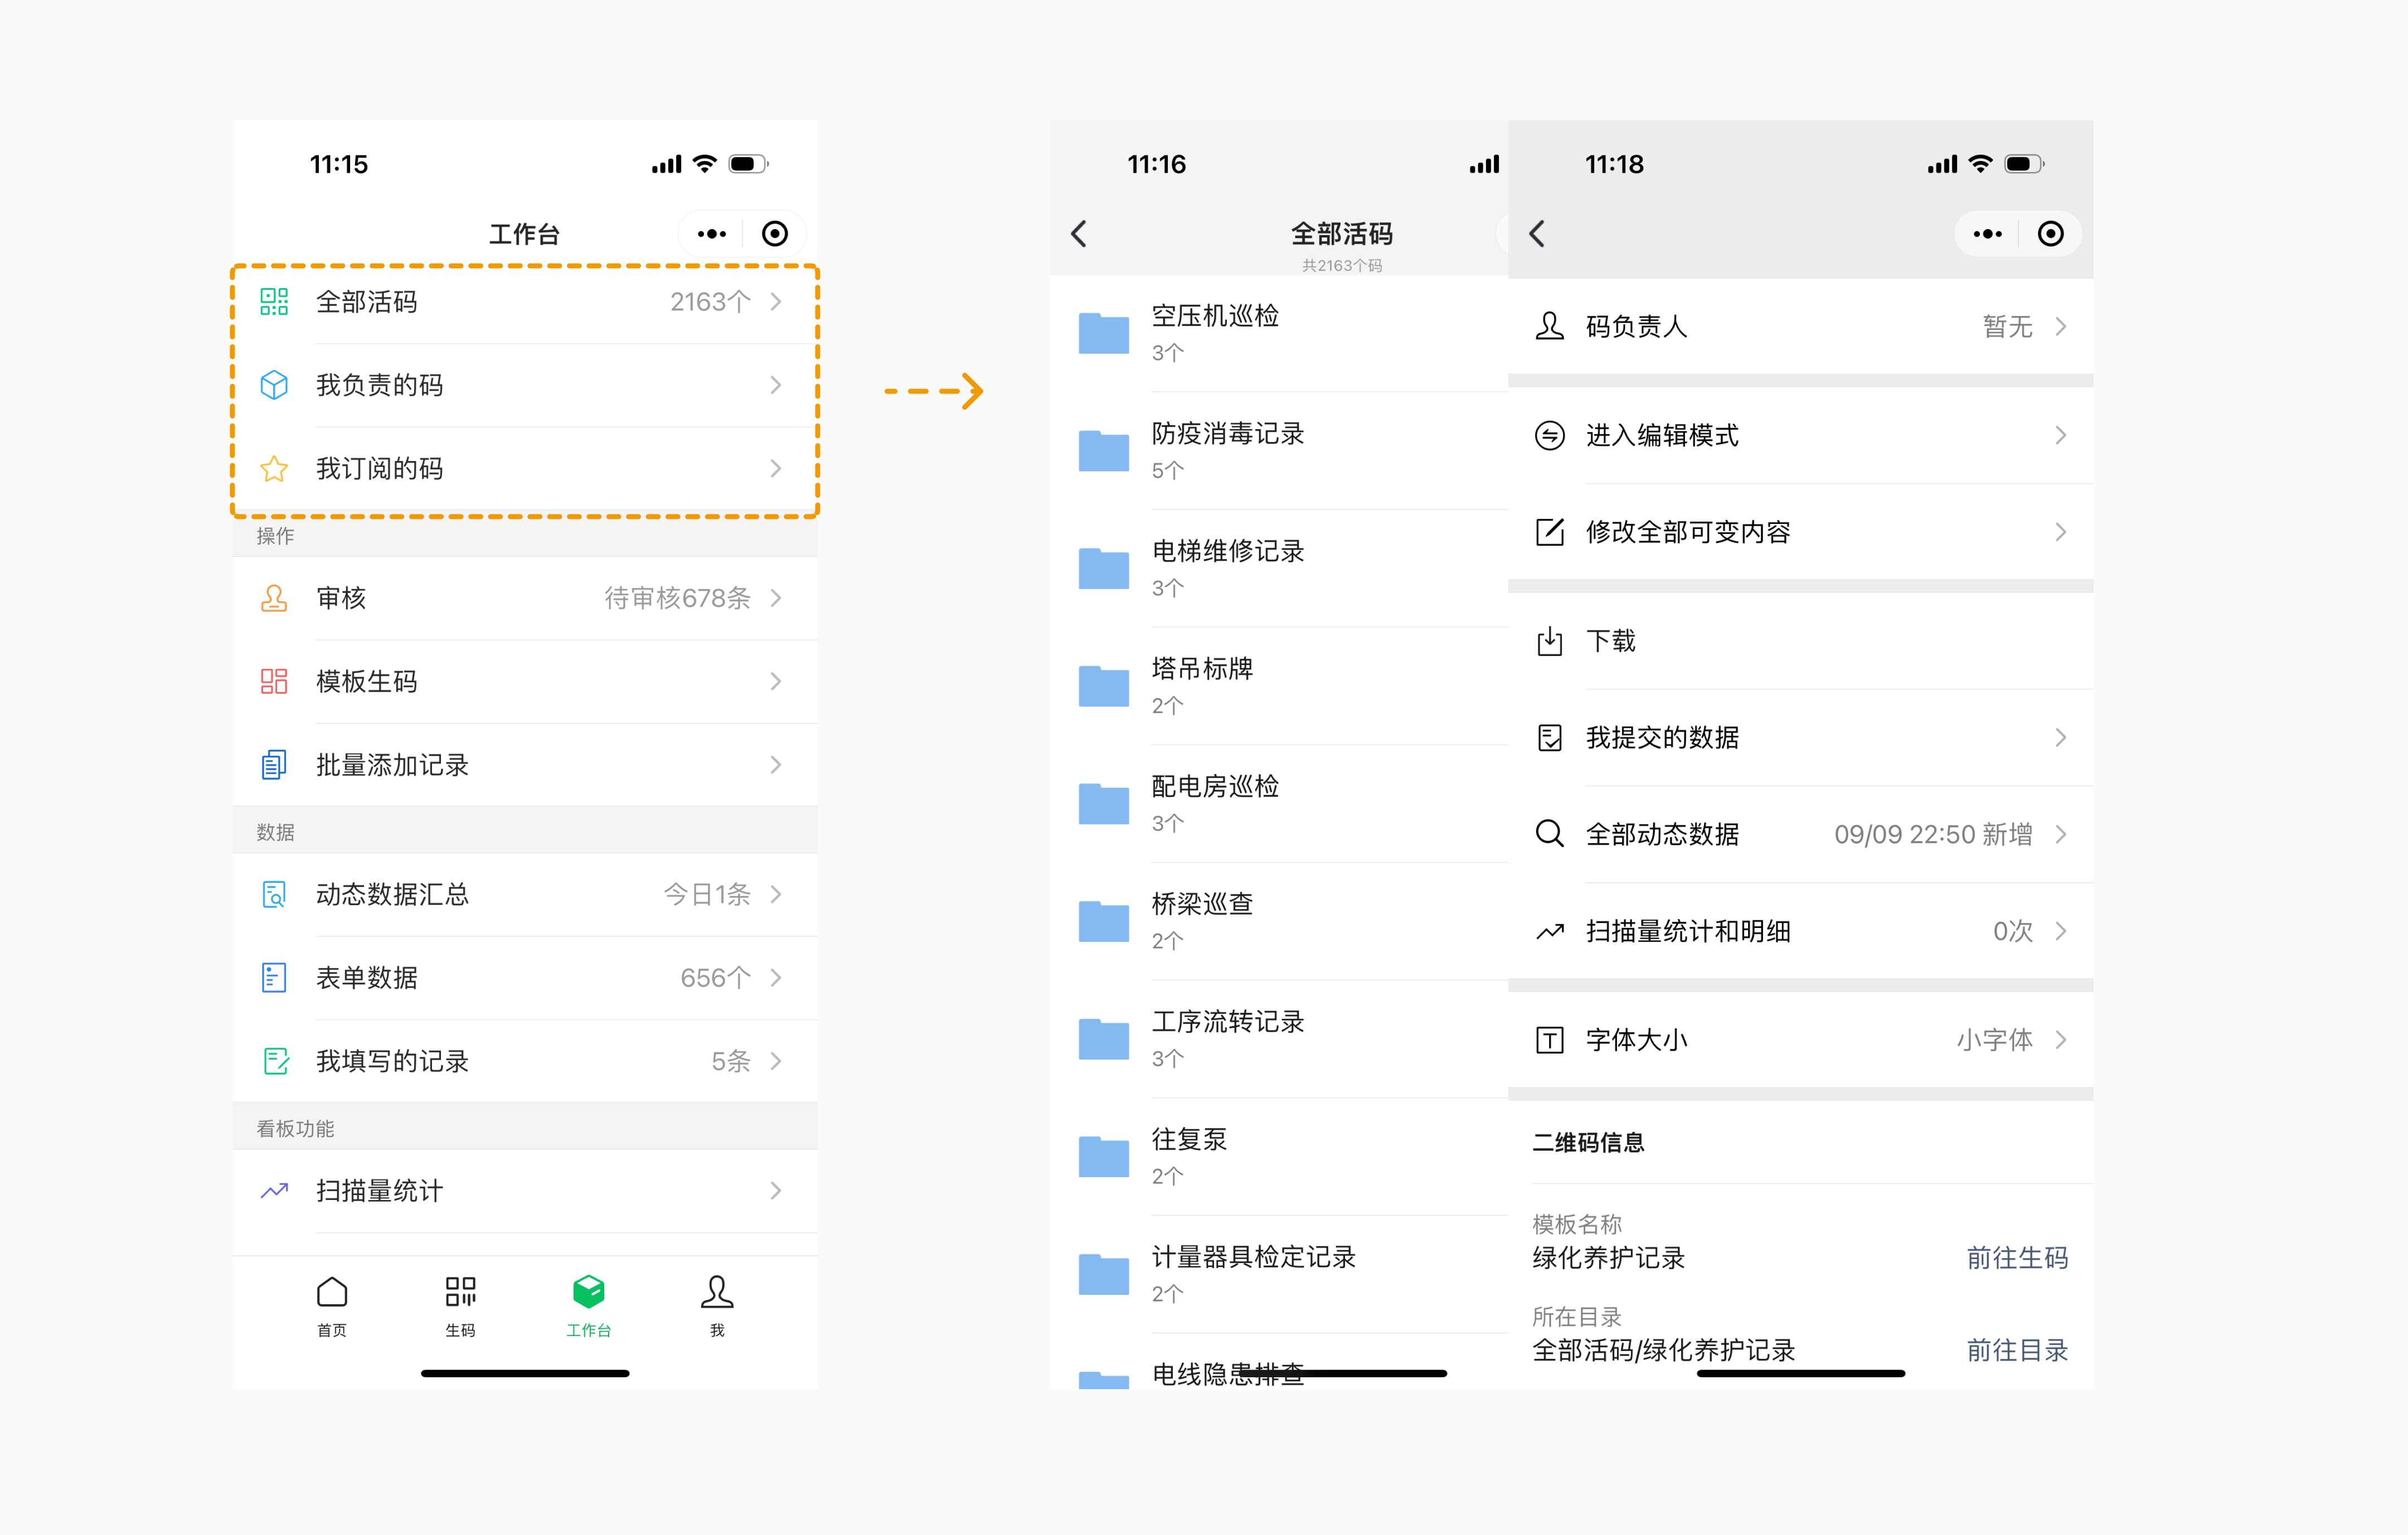
Task: Expand the 码负责人 row arrow
Action: [x=2061, y=327]
